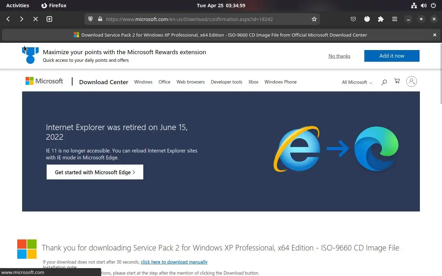
Task: Open the Xbox menu item
Action: tap(253, 82)
